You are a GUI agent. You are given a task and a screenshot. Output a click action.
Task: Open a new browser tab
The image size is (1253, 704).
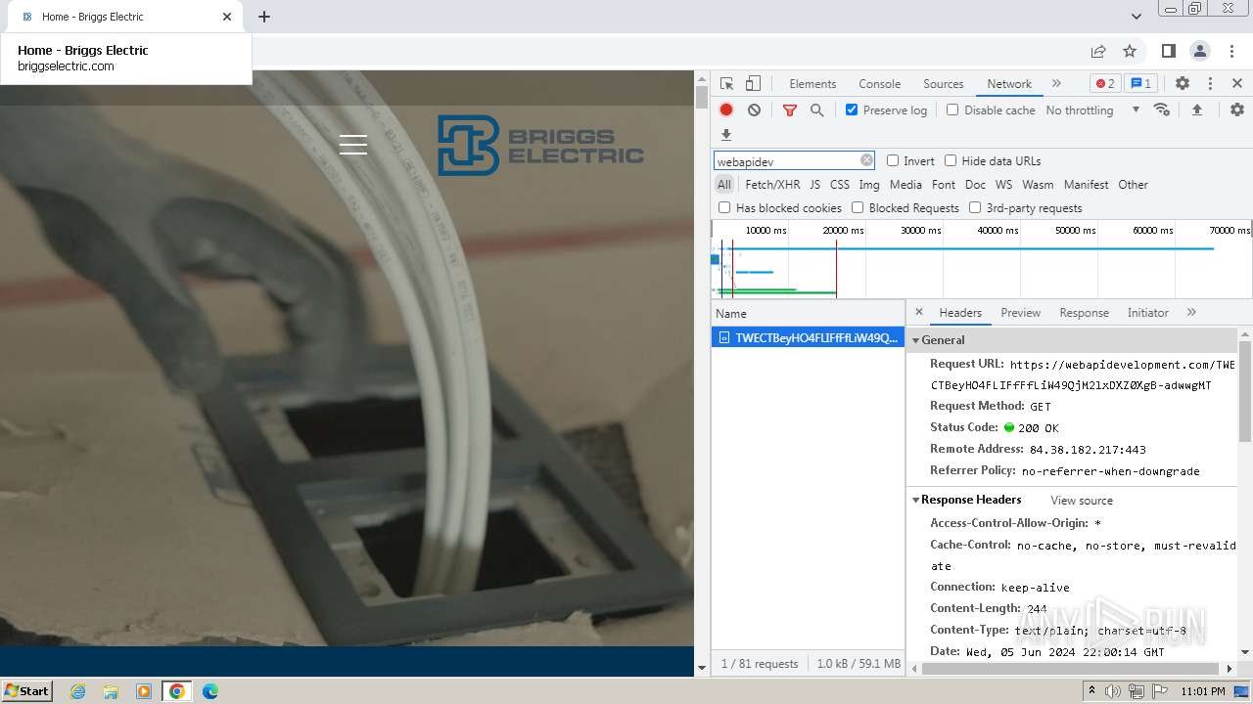coord(264,17)
